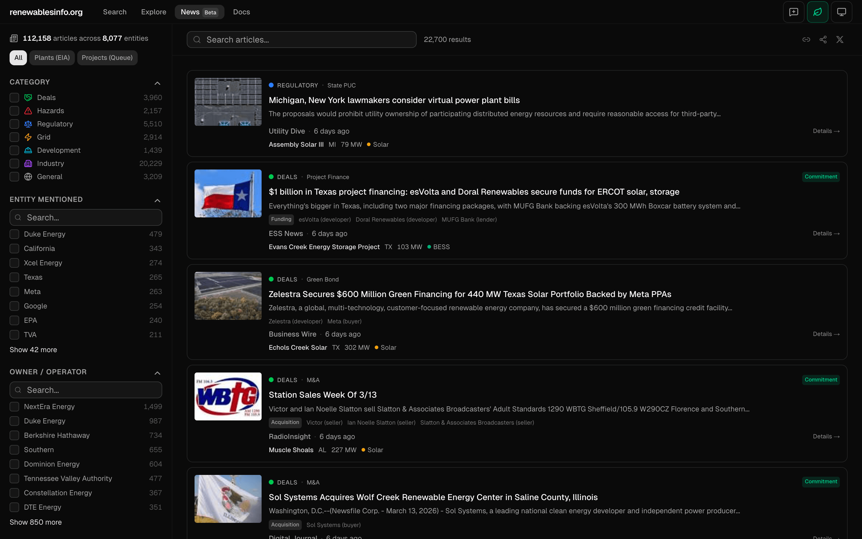The width and height of the screenshot is (862, 539).
Task: Select the All filter pill
Action: pyautogui.click(x=18, y=58)
